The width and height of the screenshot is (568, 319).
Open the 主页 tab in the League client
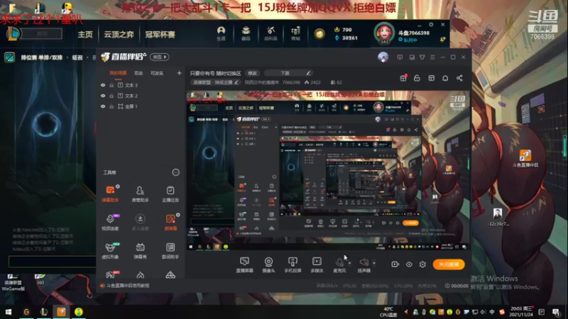point(85,34)
